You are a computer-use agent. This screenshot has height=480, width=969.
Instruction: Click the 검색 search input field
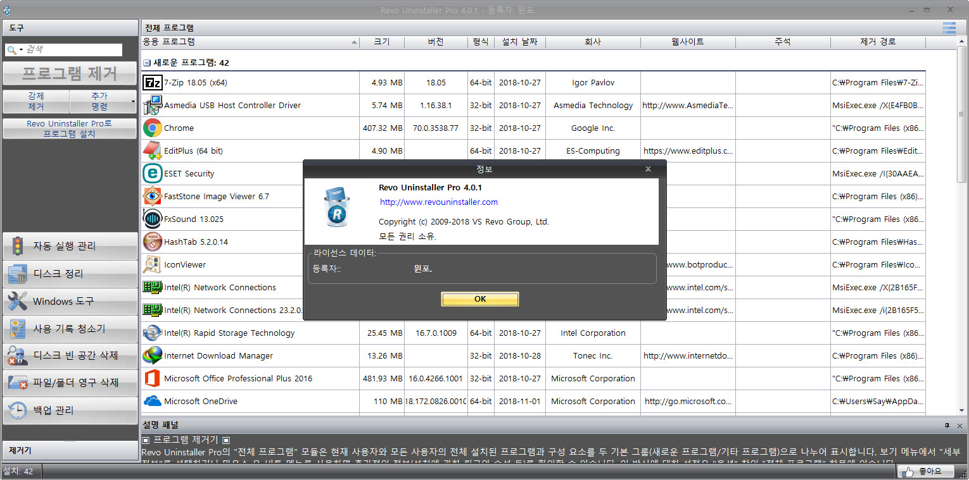point(73,50)
